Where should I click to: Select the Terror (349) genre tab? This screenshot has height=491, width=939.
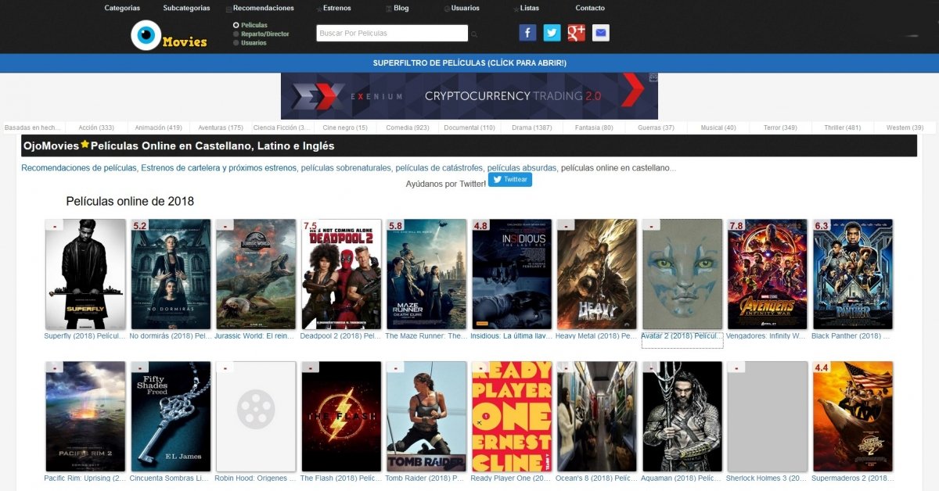coord(780,127)
